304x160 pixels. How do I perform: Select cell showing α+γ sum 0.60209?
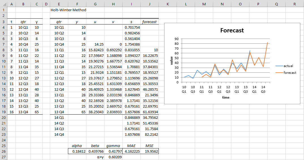pyautogui.click(x=113, y=157)
